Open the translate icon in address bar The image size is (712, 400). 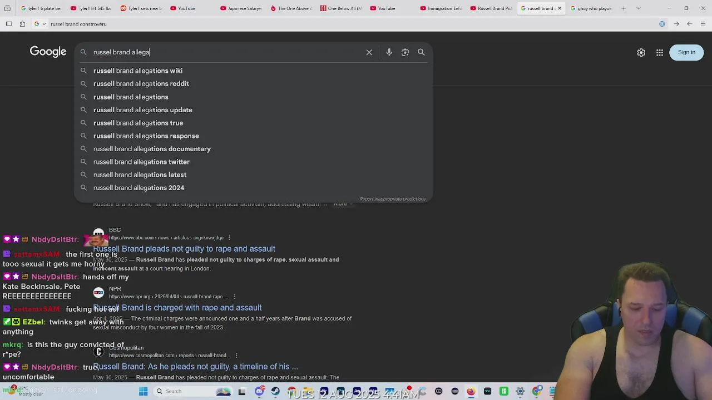point(662,24)
